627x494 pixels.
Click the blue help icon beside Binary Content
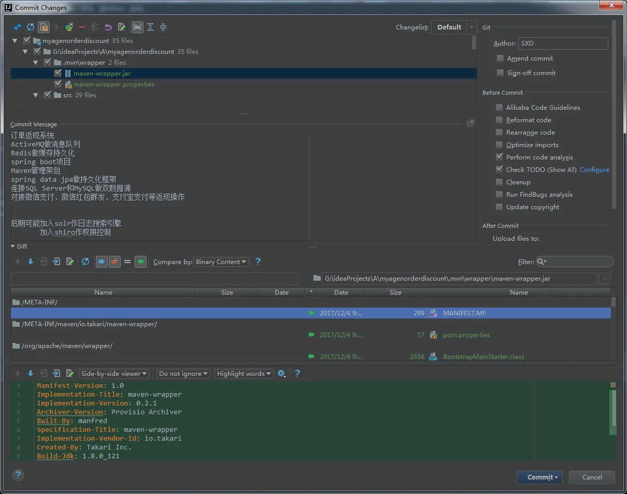pos(258,262)
